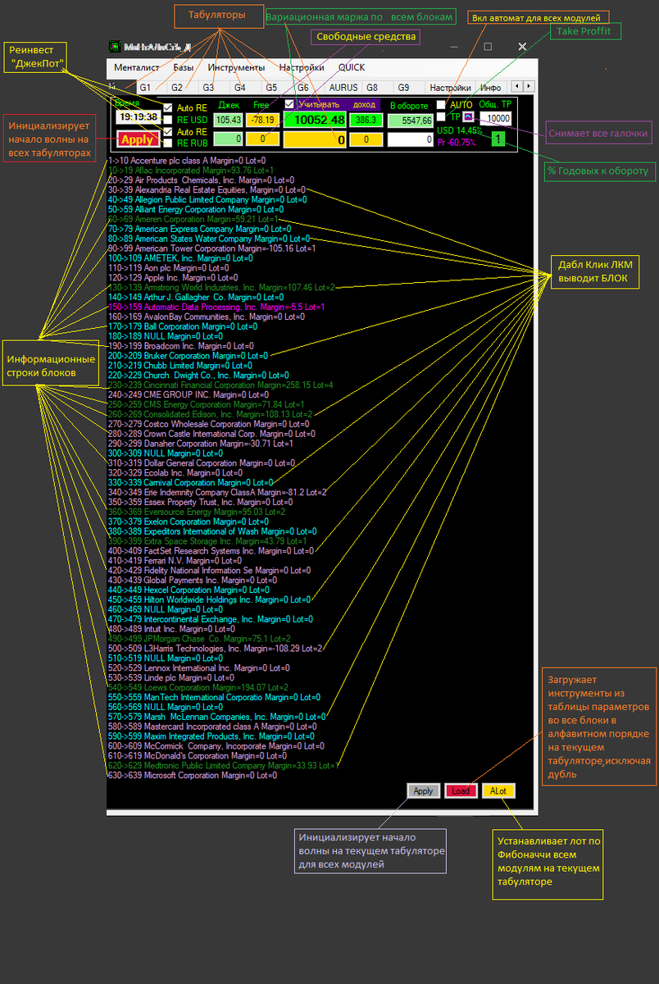Select row 490->499 JPMorgan Chase Co.
The image size is (659, 984).
tap(199, 639)
